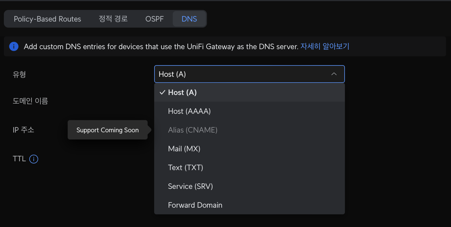Image resolution: width=451 pixels, height=227 pixels.
Task: Pick Service (SRV) record type
Action: click(190, 186)
